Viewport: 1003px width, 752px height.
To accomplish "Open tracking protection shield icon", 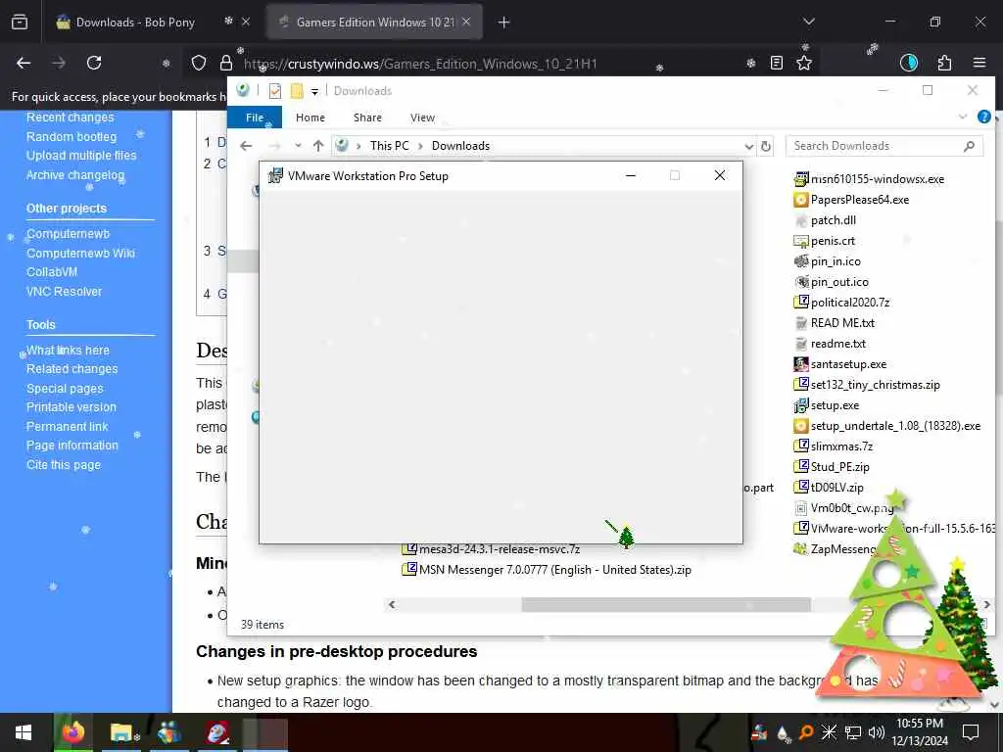I will coord(199,63).
